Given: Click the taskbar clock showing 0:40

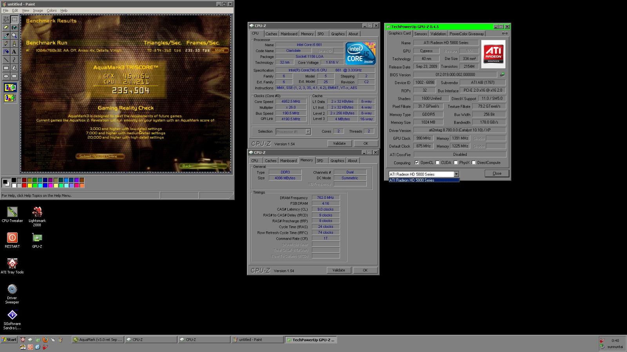Looking at the screenshot, I should [x=615, y=341].
